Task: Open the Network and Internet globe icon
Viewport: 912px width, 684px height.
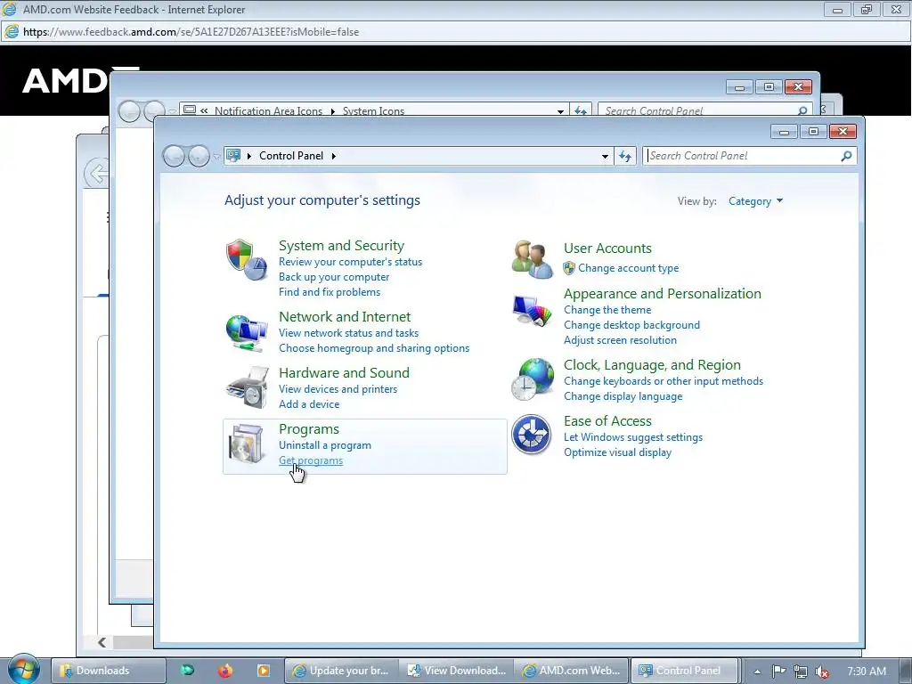Action: click(x=247, y=333)
